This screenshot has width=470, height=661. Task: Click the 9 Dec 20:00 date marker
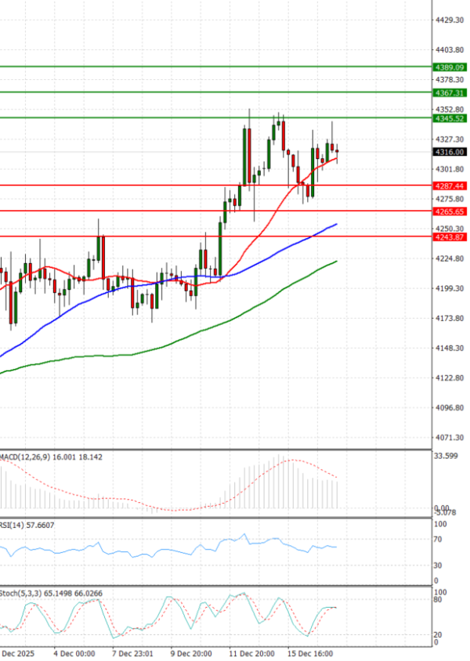pos(189,652)
